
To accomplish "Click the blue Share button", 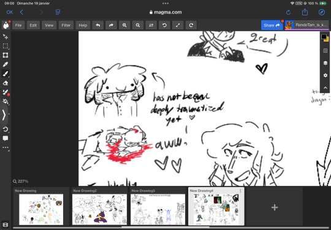I will (272, 25).
